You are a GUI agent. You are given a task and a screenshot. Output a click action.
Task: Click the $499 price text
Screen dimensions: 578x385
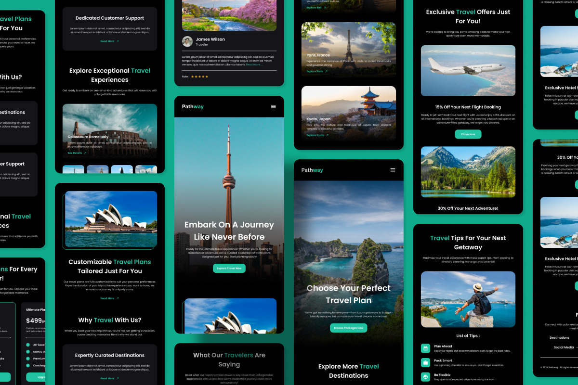[34, 321]
